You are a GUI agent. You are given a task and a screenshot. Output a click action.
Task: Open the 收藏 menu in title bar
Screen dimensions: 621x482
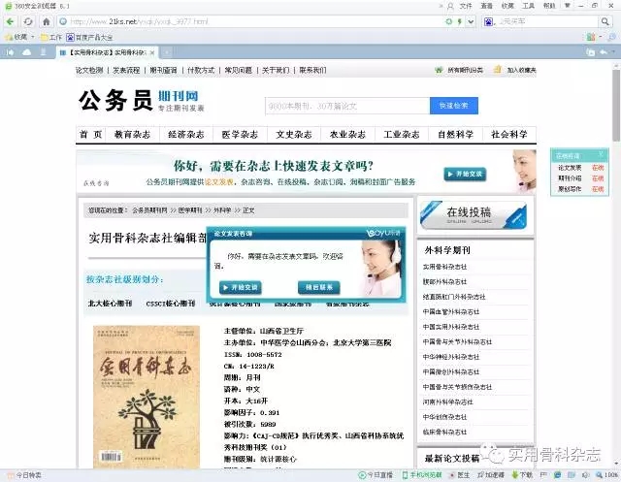pyautogui.click(x=507, y=6)
